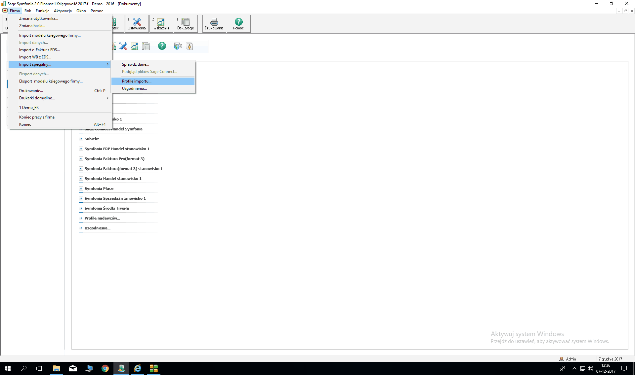Open Symfonia ERP Handel stanowisko 1 link
The height and width of the screenshot is (375, 635).
117,149
